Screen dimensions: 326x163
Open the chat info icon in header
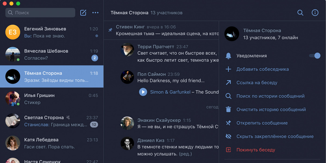pyautogui.click(x=315, y=12)
